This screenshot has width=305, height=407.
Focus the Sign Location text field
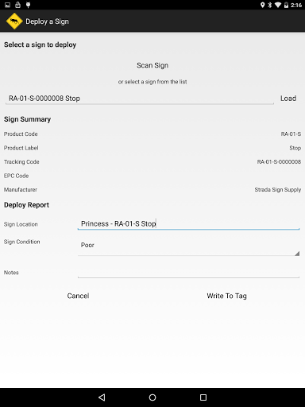pos(188,224)
